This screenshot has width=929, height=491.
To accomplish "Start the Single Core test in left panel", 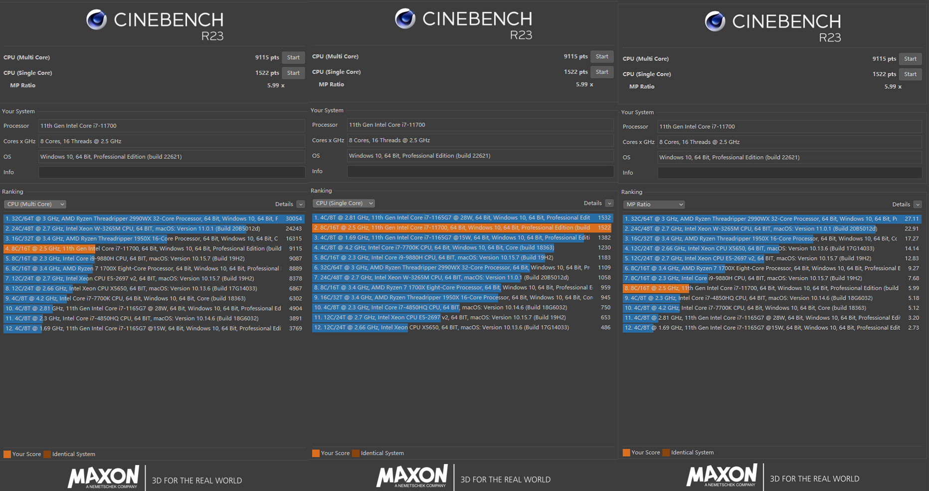I will coord(293,73).
